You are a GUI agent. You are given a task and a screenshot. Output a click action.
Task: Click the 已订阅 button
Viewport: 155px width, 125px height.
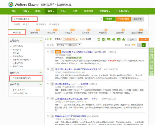pyautogui.click(x=144, y=39)
